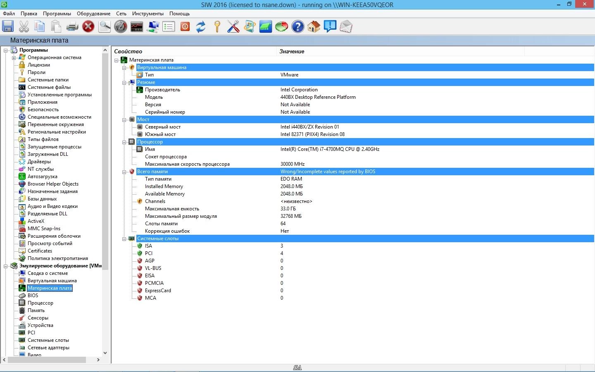Click the Intel(R) Core(TM) i7-4700MQ value
The image size is (595, 372).
(330, 149)
